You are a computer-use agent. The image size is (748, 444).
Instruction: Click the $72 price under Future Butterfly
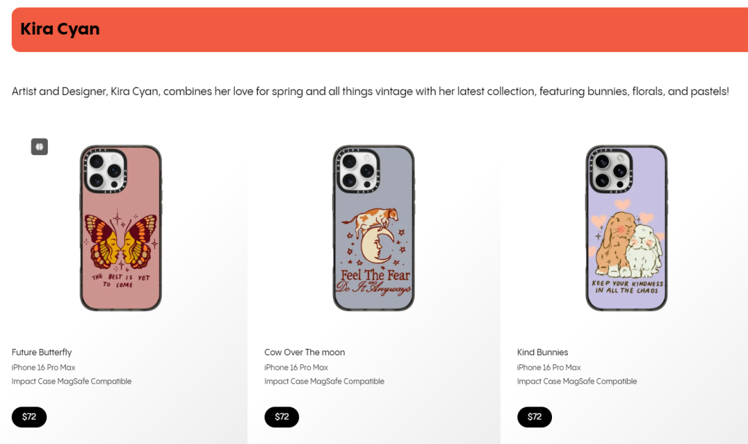pos(29,417)
